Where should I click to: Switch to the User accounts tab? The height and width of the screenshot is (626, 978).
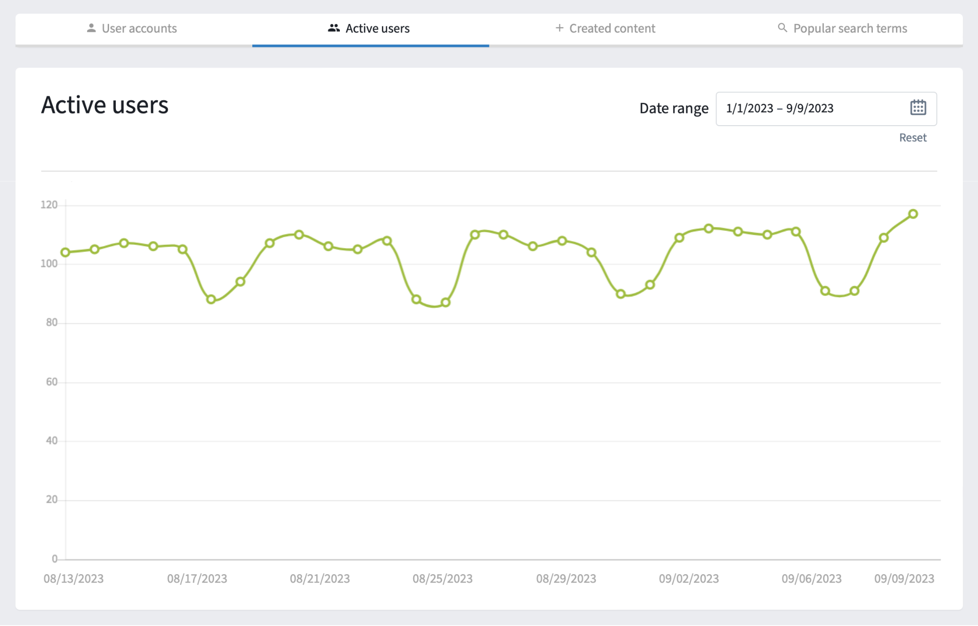point(138,28)
